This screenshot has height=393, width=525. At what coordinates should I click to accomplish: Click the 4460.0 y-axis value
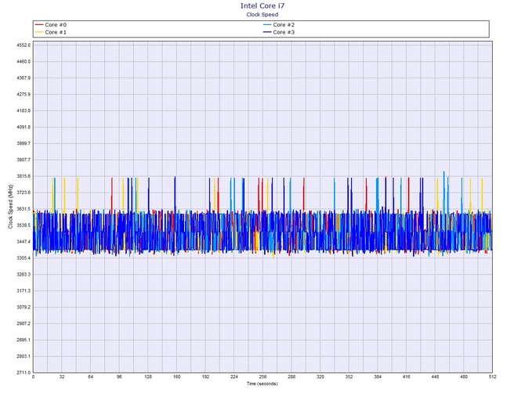click(x=24, y=62)
